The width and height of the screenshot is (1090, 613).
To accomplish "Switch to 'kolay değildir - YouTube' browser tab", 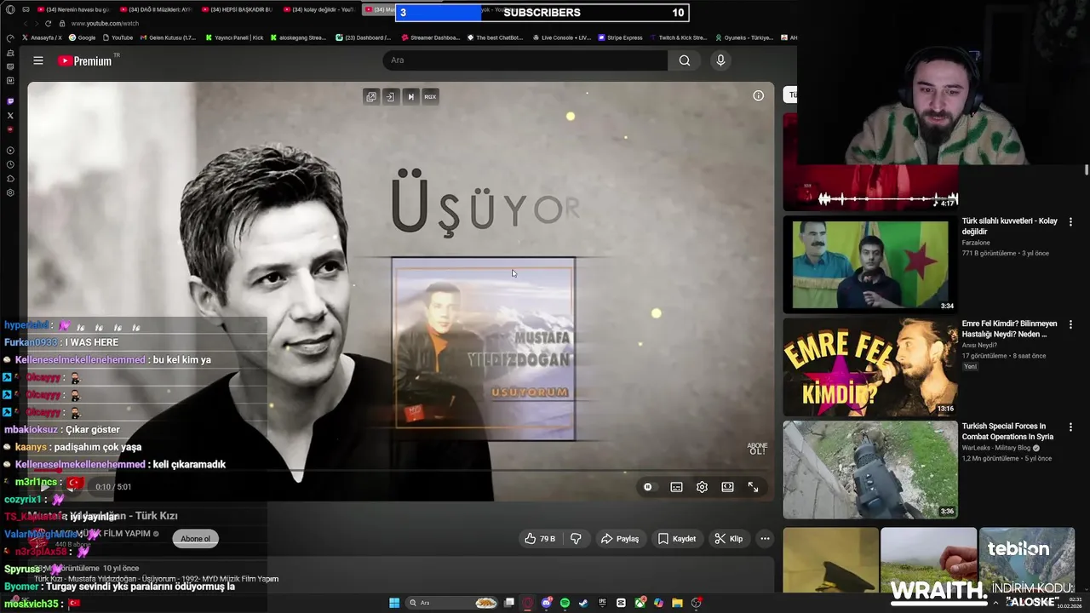I will click(318, 9).
